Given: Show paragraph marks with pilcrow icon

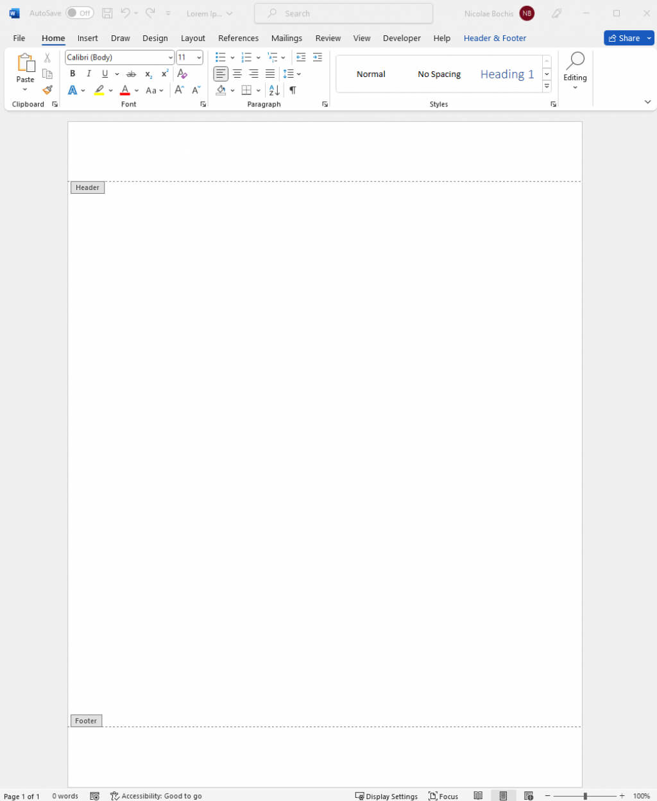Looking at the screenshot, I should [293, 90].
